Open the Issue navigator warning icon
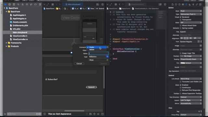208x117 pixels. (22, 4)
